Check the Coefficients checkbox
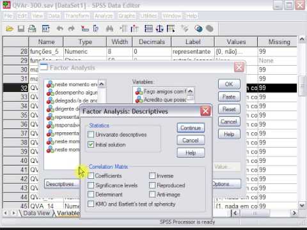This screenshot has height=230, width=307. pyautogui.click(x=91, y=176)
